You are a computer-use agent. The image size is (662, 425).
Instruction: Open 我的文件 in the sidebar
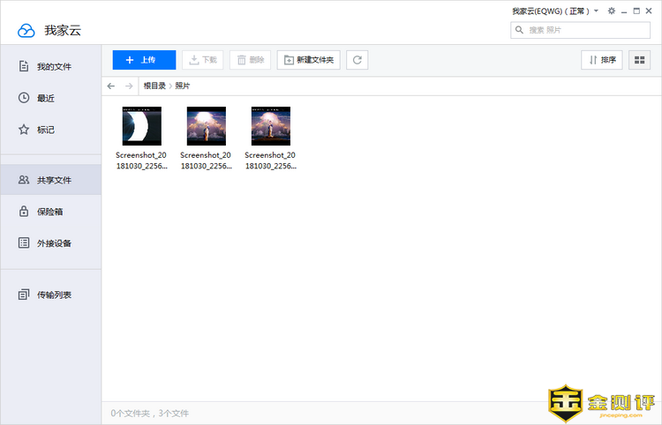[x=53, y=67]
